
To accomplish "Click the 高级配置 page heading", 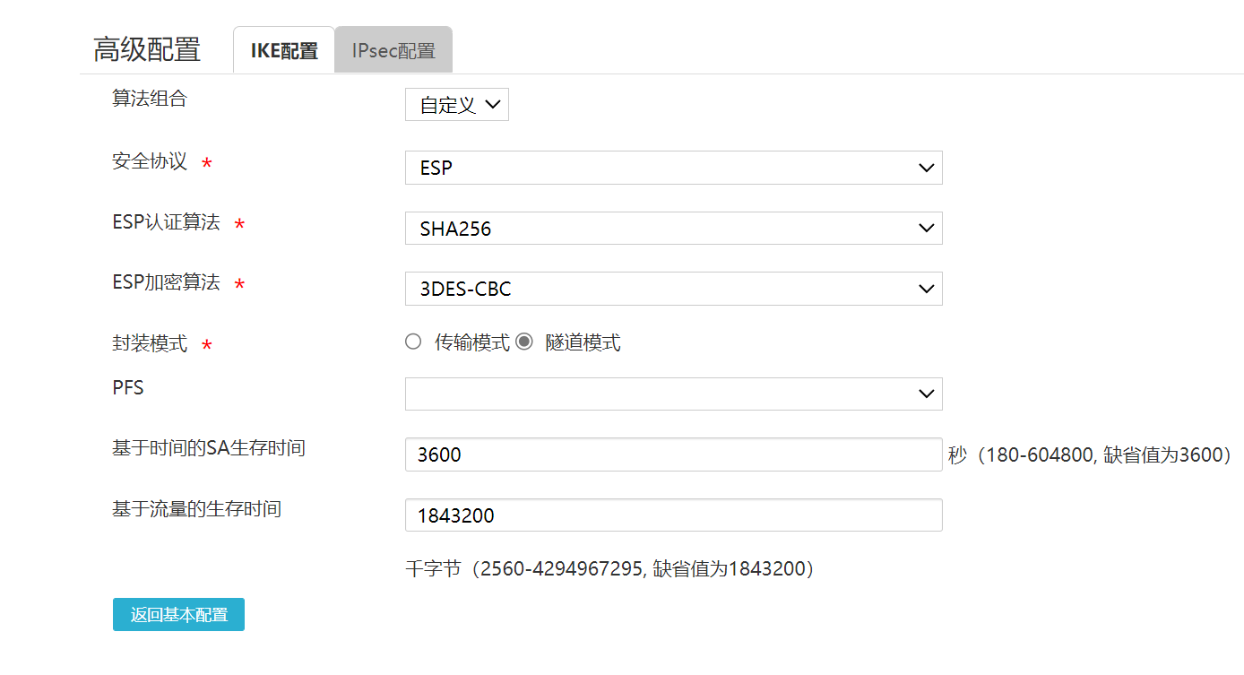I will click(x=147, y=50).
